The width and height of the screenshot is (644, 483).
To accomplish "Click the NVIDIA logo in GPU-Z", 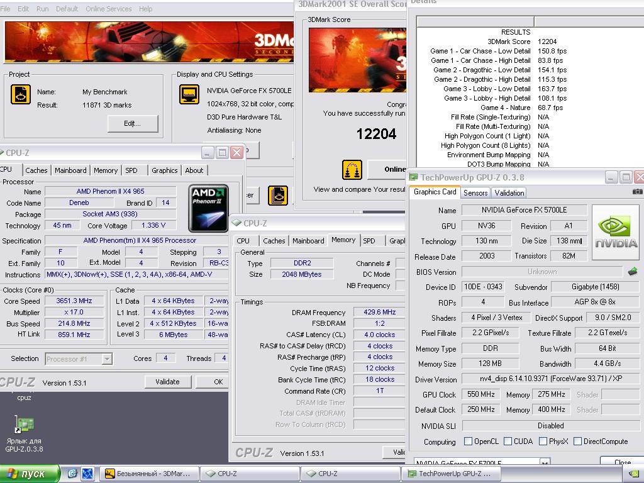I will pos(615,233).
